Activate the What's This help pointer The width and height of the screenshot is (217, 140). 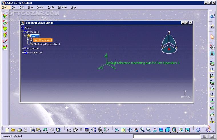pos(59,130)
